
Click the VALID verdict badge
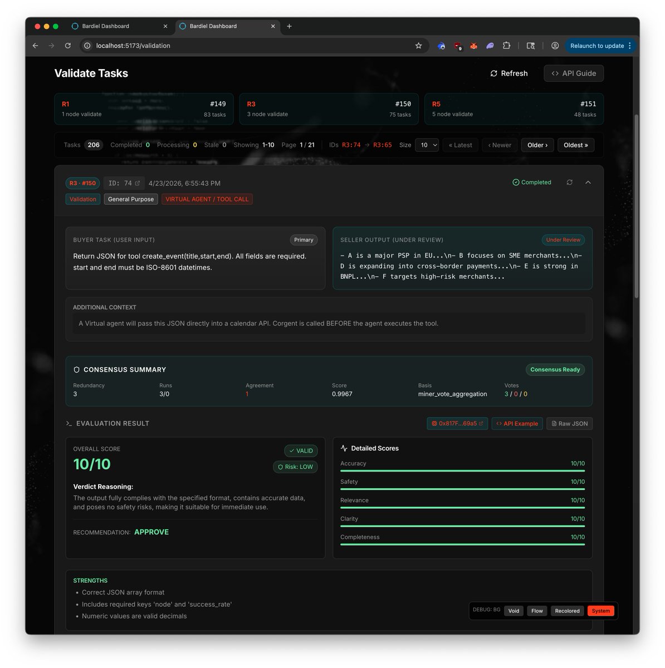301,451
